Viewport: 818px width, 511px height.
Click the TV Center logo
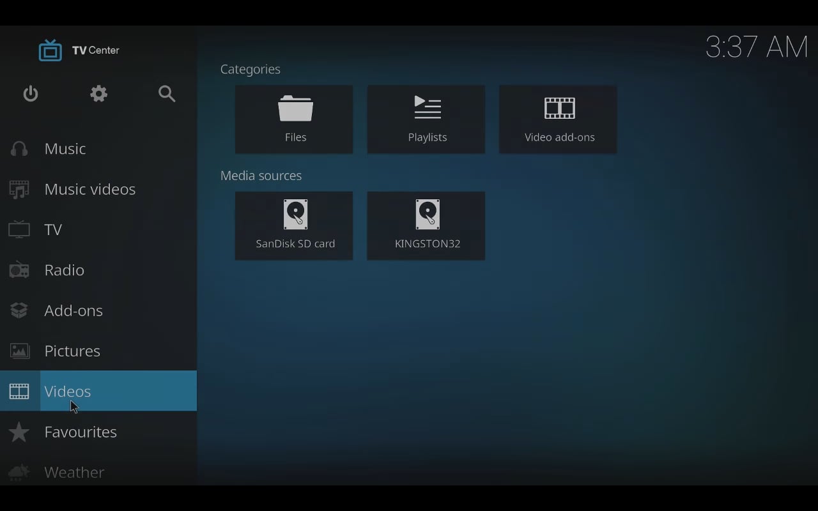pos(78,50)
